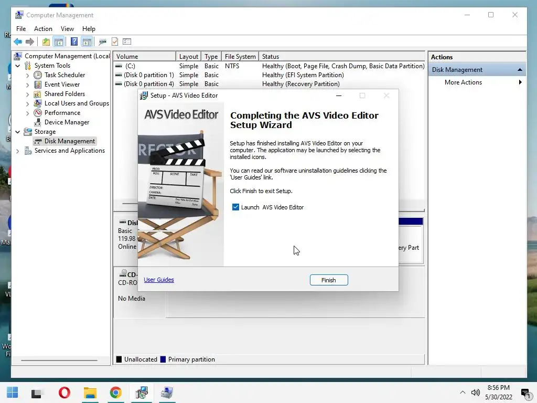This screenshot has height=403, width=537.
Task: Select Performance icon in tree
Action: point(38,113)
